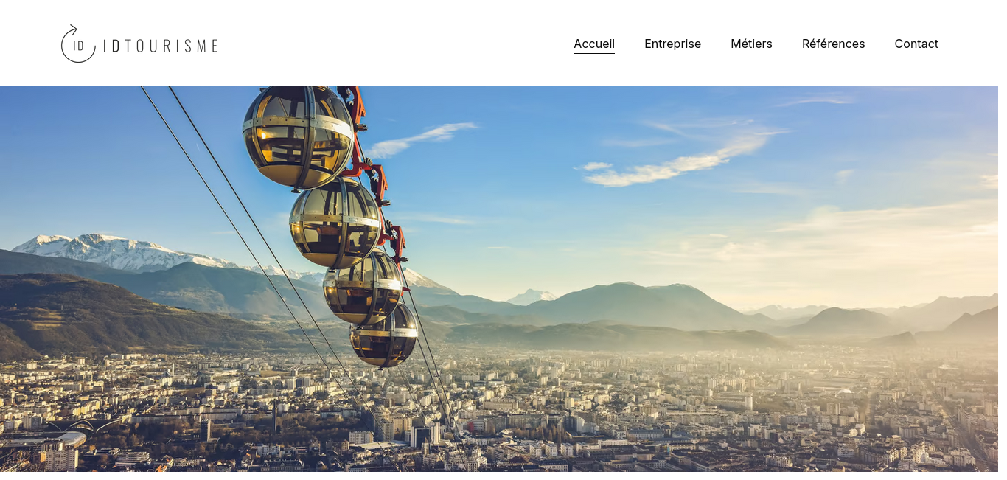Click the circular ID arrow logo icon
This screenshot has width=1007, height=480.
(78, 44)
